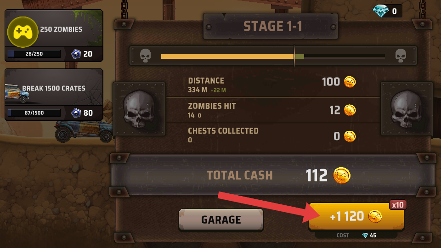441x248 pixels.
Task: Click the stage distance progress bar
Action: (x=273, y=56)
